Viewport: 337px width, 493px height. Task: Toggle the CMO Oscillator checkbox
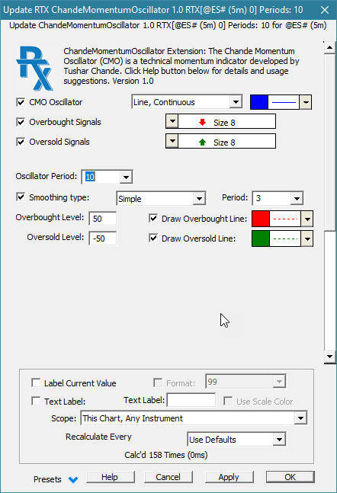click(x=21, y=102)
